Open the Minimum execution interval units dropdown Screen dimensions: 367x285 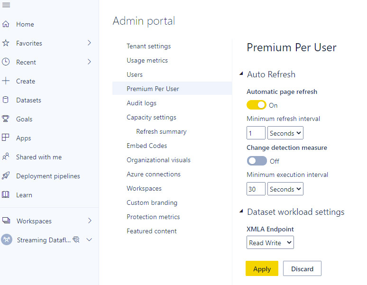pyautogui.click(x=285, y=189)
